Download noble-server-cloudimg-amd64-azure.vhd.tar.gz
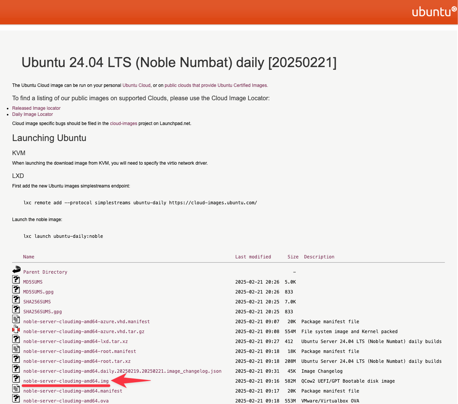Image resolution: width=458 pixels, height=404 pixels. [84, 332]
